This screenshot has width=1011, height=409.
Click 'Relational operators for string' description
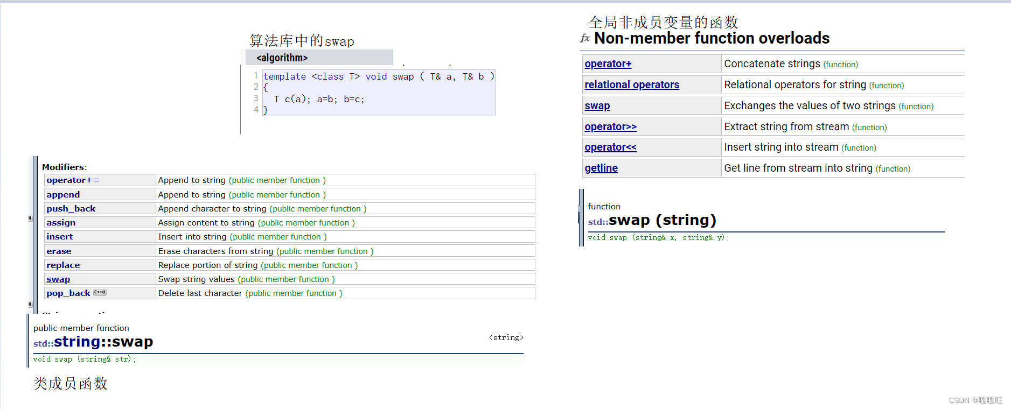[795, 84]
